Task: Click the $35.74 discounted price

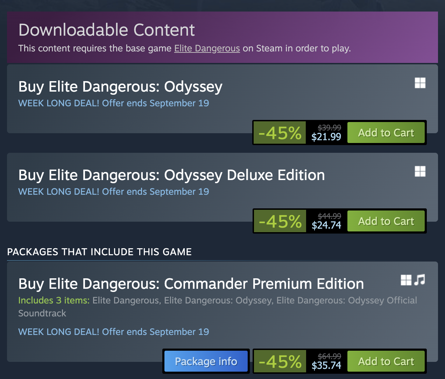Action: click(x=326, y=365)
